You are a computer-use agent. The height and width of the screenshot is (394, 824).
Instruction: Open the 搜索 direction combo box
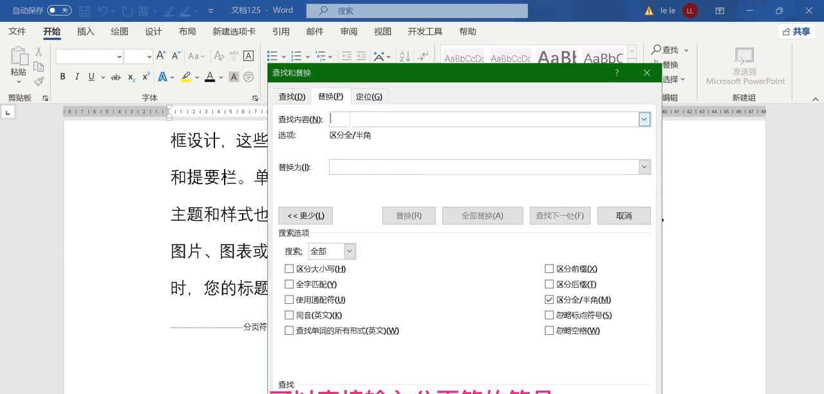(348, 251)
